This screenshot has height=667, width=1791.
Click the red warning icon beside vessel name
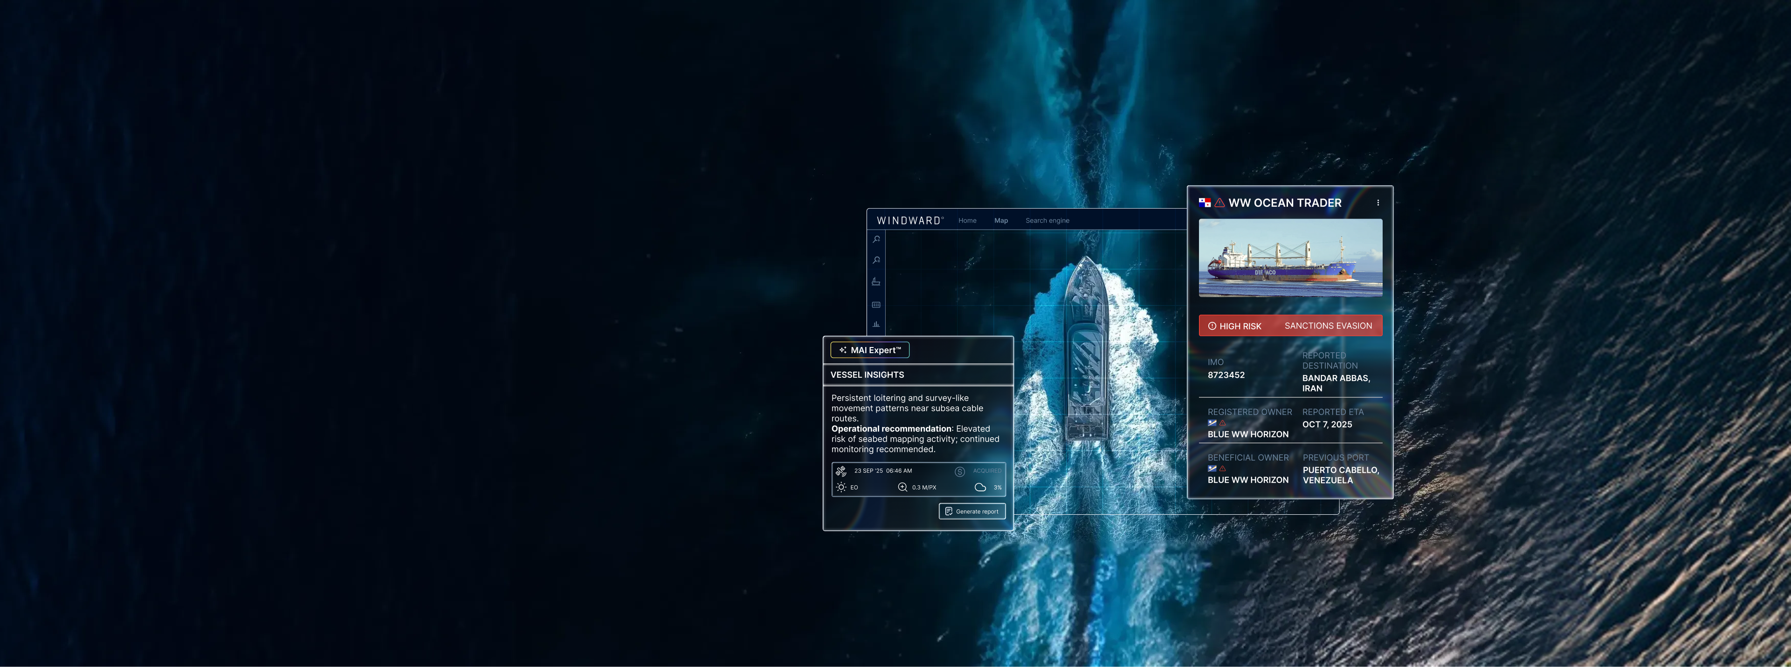coord(1219,203)
